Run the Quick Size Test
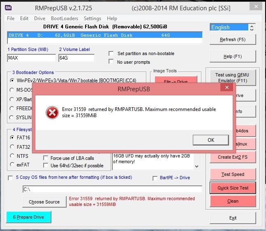The width and height of the screenshot is (266, 231). pos(233,188)
